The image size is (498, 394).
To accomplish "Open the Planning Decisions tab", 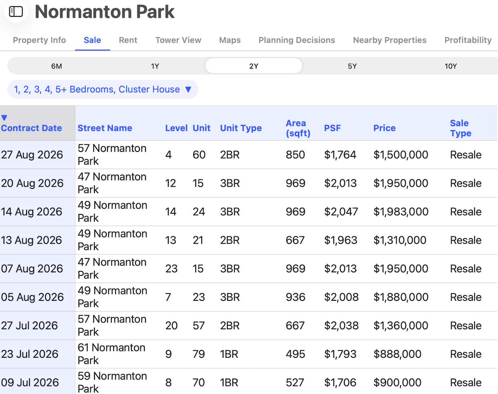I will click(x=297, y=40).
